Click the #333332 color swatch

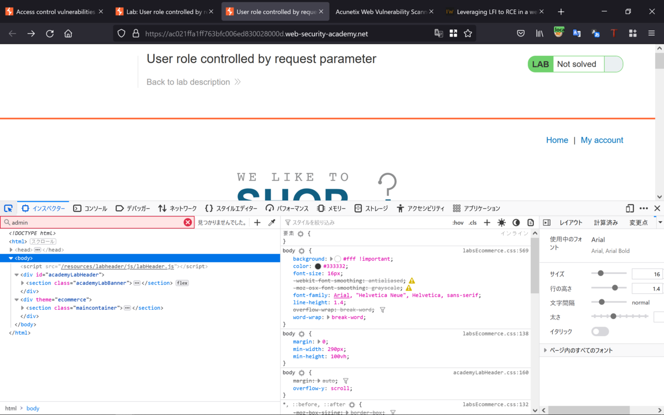(x=318, y=267)
